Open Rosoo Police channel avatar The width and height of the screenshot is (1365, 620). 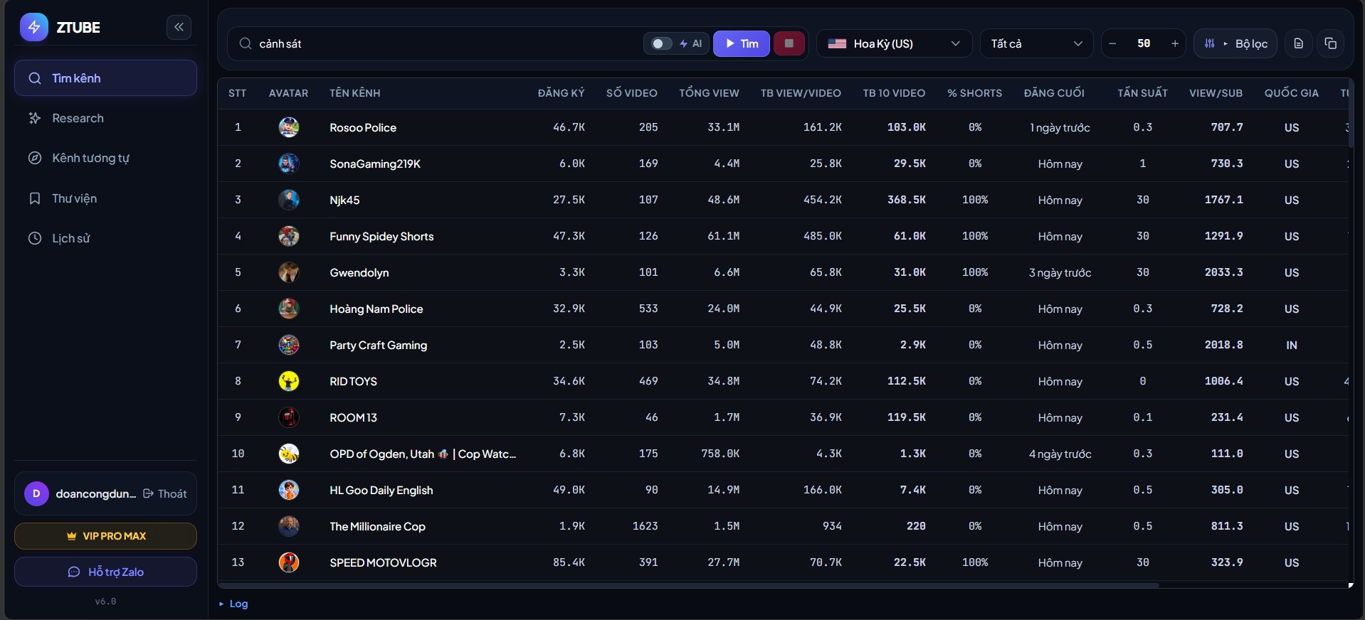(x=288, y=127)
